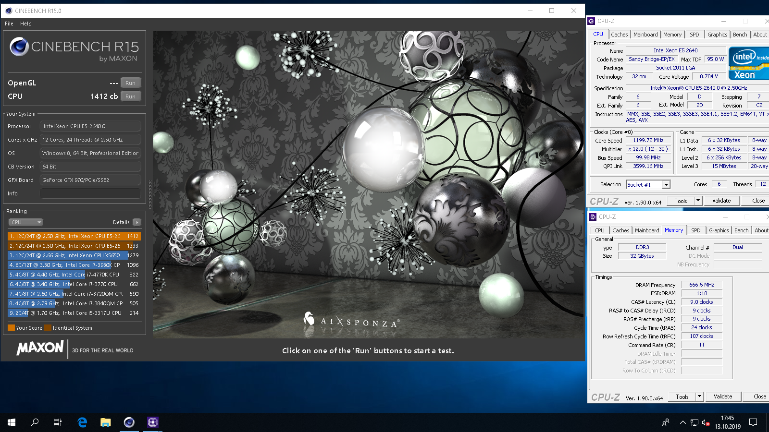Click orange Your Score legend swatch
Viewport: 769px width, 432px height.
11,328
